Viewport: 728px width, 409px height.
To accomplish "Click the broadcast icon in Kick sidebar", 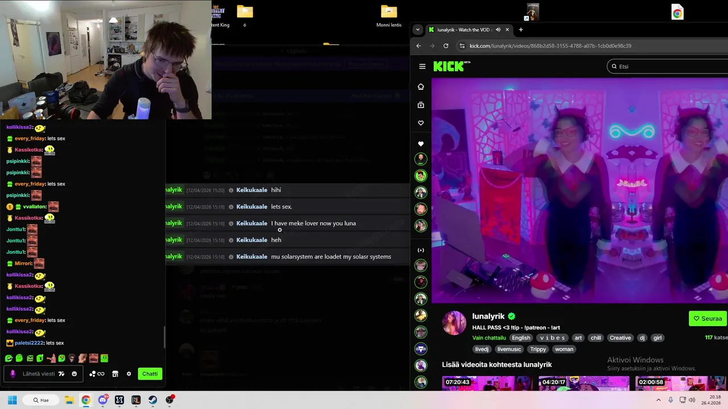I will [421, 251].
